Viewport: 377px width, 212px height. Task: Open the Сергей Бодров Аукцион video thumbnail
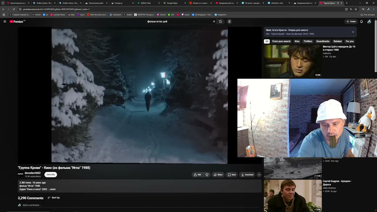pyautogui.click(x=292, y=196)
